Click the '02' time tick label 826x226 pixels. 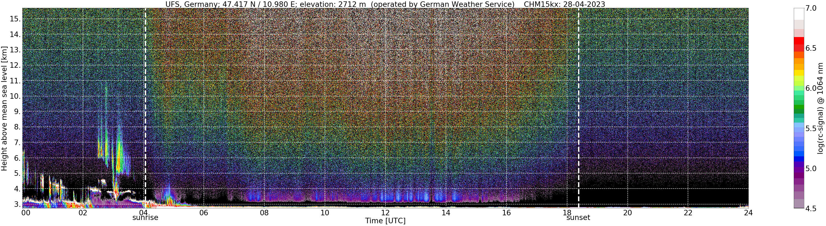(x=83, y=213)
